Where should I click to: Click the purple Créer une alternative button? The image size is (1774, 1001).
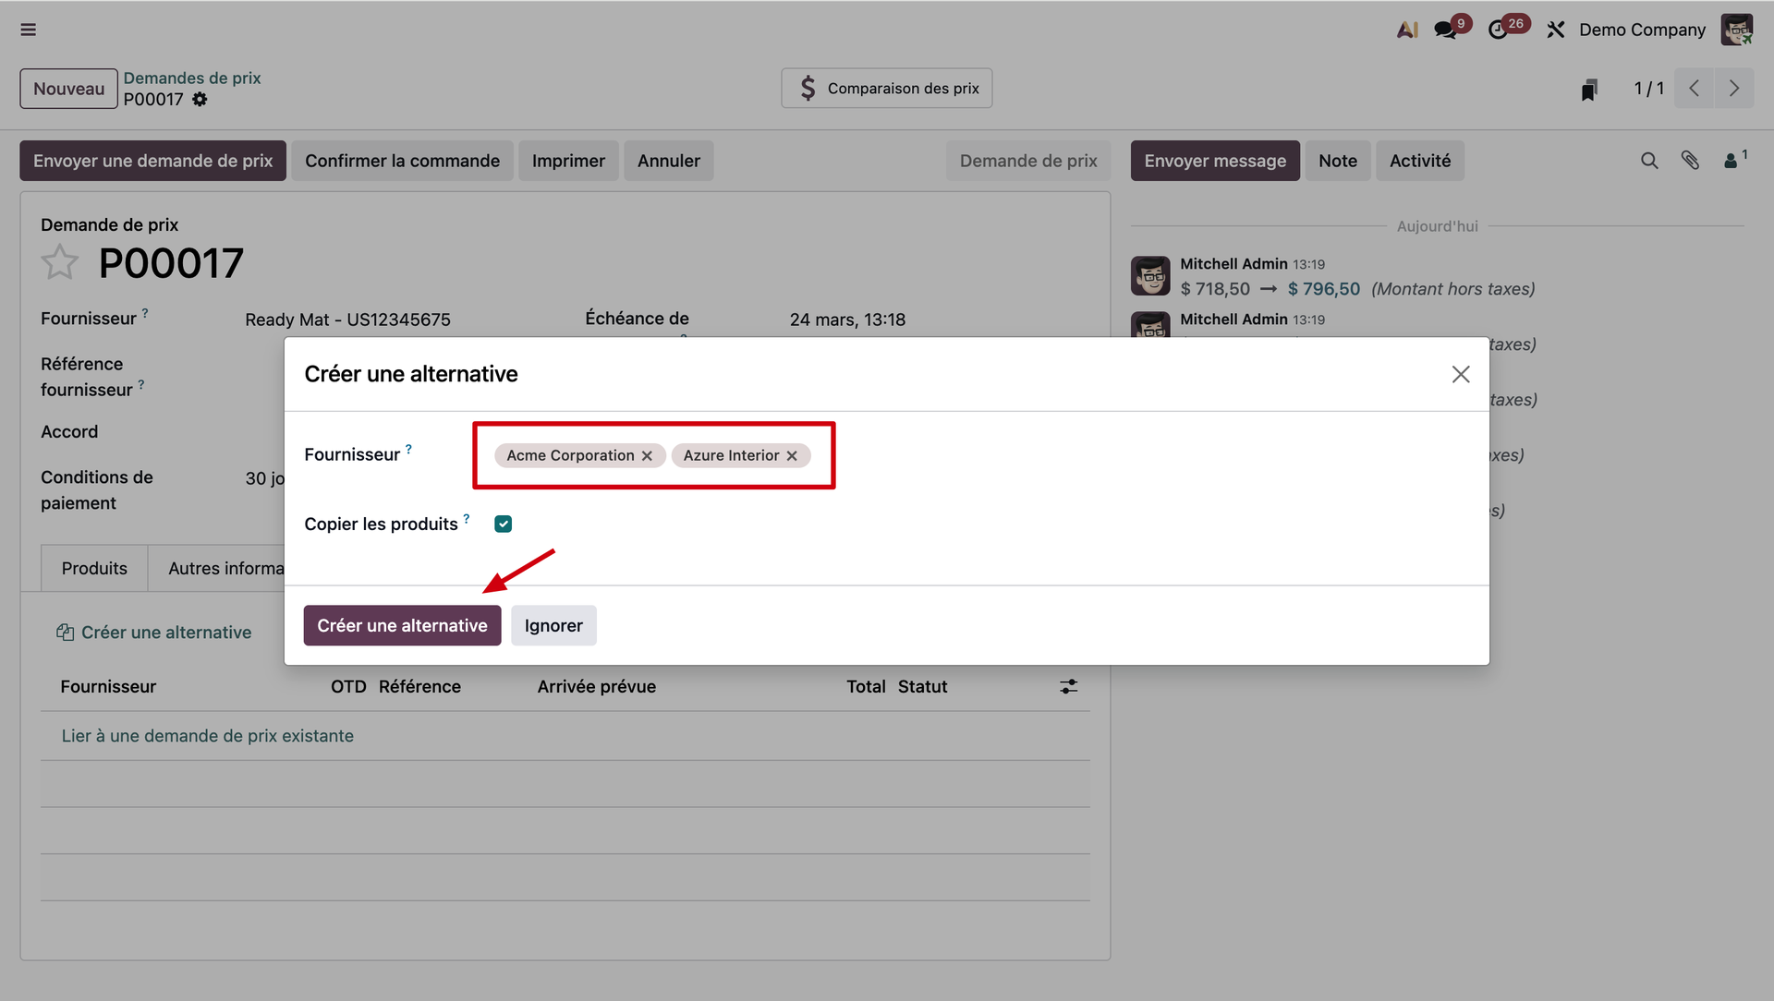(402, 625)
